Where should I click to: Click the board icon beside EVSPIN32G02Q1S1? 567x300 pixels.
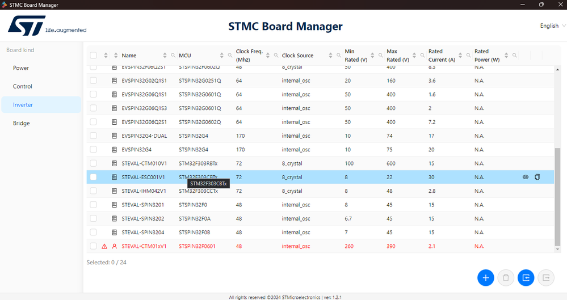coord(114,81)
